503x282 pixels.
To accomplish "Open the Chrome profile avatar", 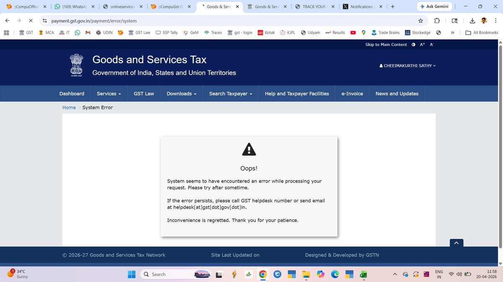I will 484,20.
